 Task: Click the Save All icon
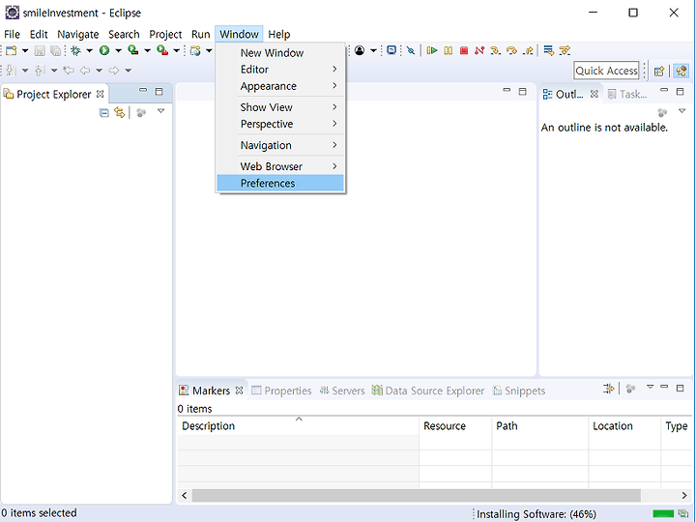coord(55,50)
